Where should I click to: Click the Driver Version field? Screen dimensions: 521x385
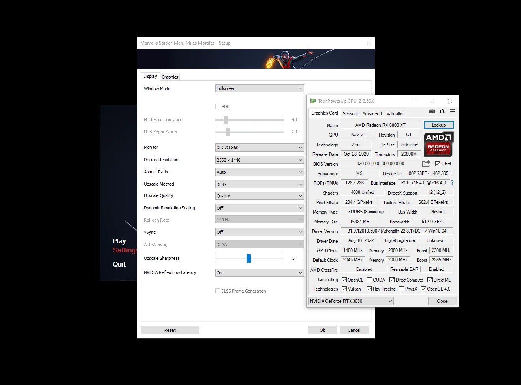point(397,231)
